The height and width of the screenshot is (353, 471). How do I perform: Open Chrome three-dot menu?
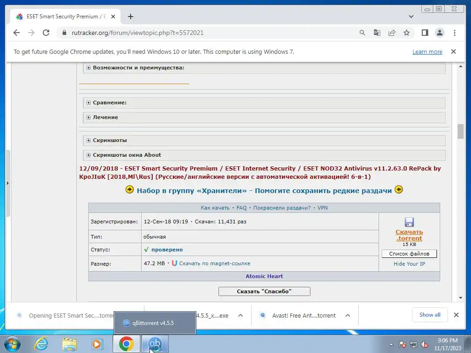pos(454,33)
